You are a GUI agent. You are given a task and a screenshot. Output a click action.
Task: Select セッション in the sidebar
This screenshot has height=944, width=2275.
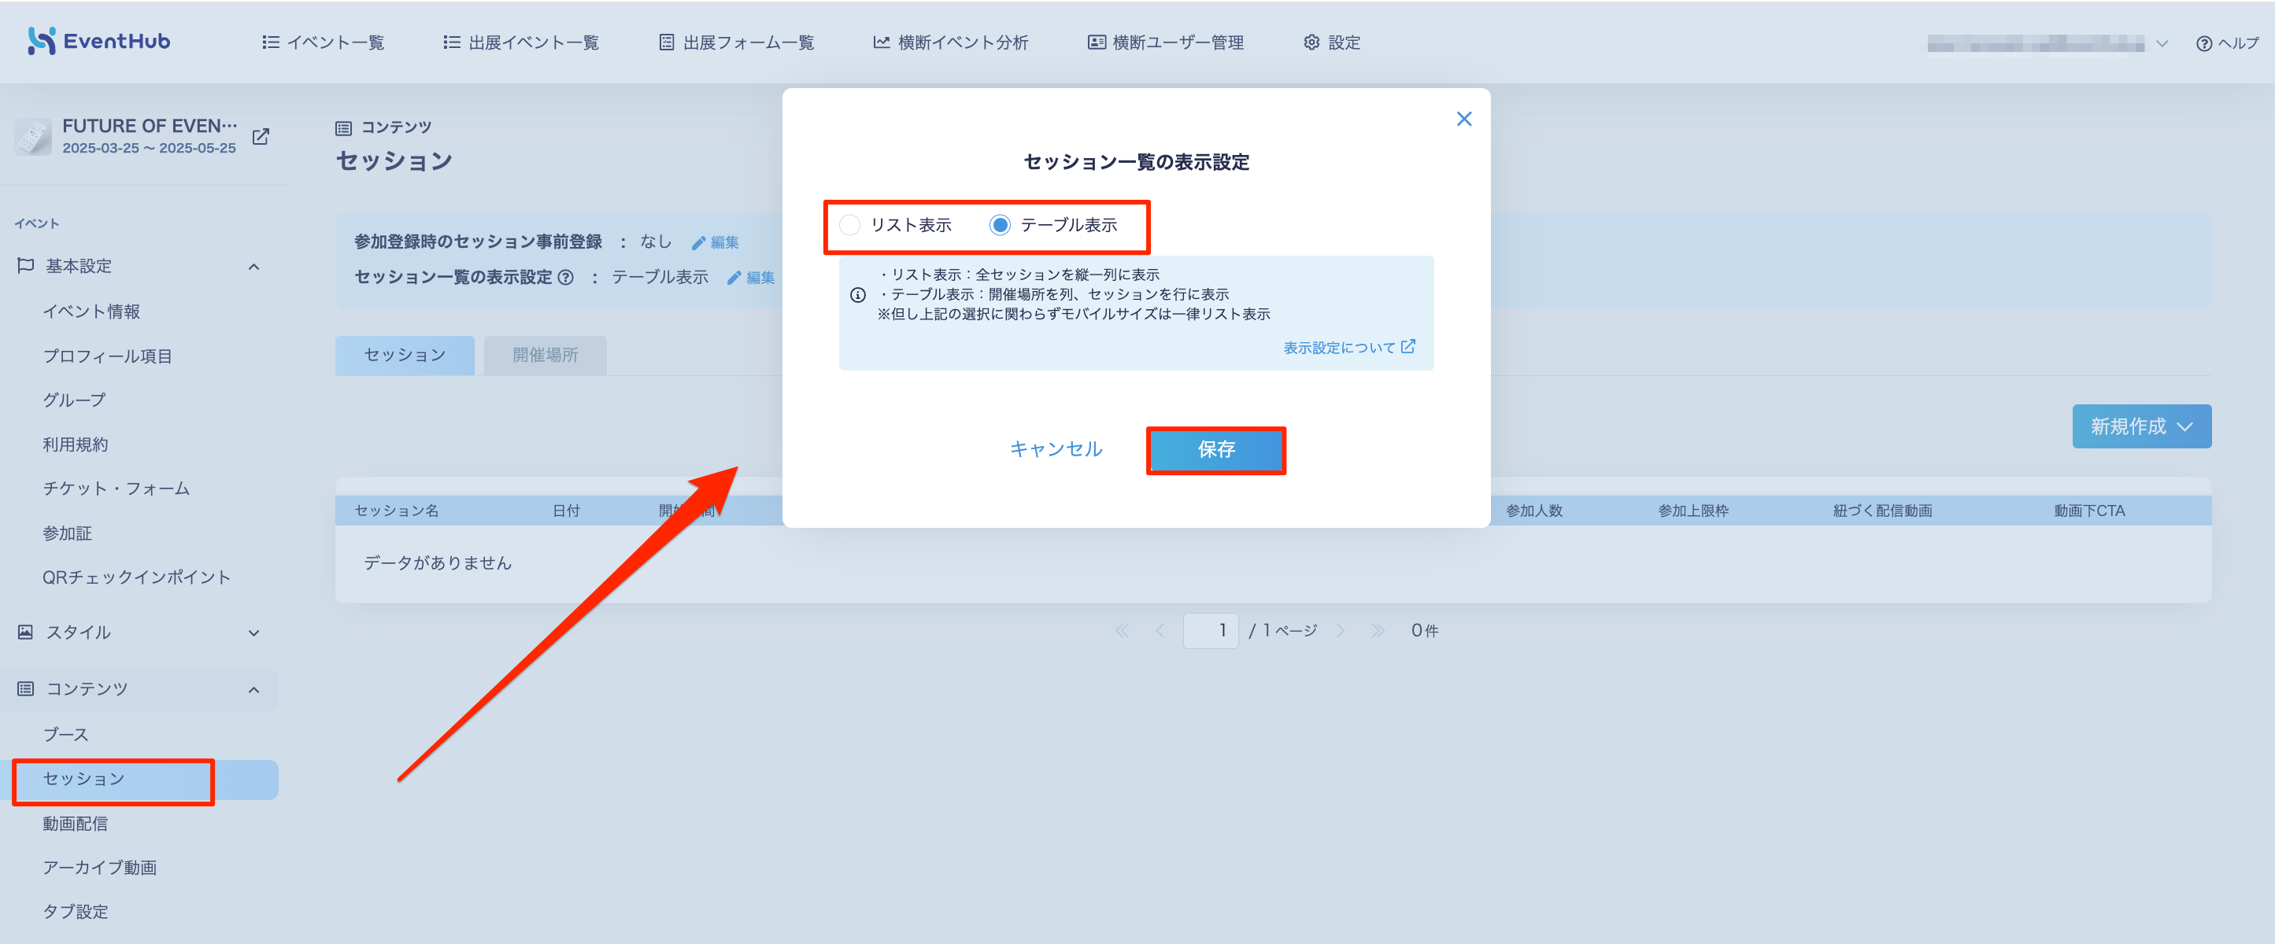click(x=139, y=780)
